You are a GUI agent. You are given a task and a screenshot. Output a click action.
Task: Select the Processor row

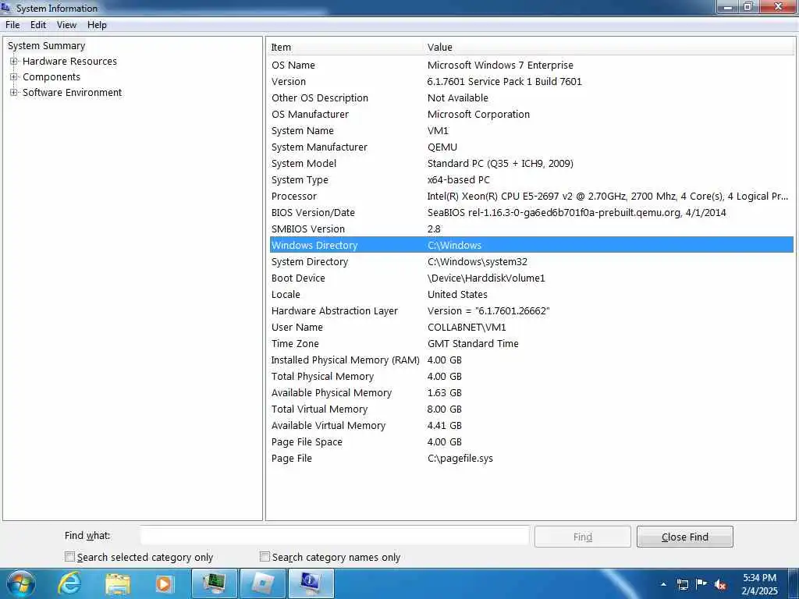coord(531,196)
